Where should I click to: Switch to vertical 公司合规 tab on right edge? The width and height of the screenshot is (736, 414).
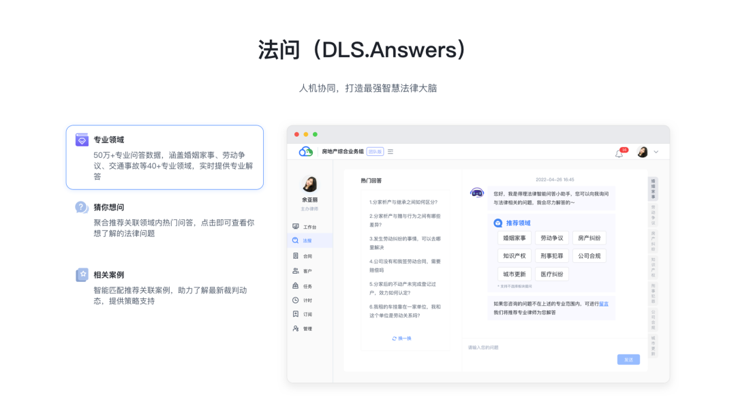(653, 320)
